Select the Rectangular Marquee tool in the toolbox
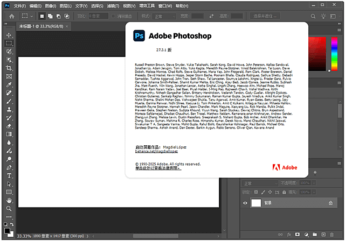Screen dimensions: 345x241 point(9,43)
